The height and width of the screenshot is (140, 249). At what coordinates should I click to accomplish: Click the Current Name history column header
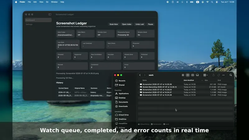point(63,88)
